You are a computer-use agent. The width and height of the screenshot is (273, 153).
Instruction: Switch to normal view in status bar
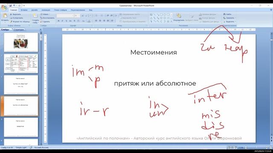click(229, 147)
